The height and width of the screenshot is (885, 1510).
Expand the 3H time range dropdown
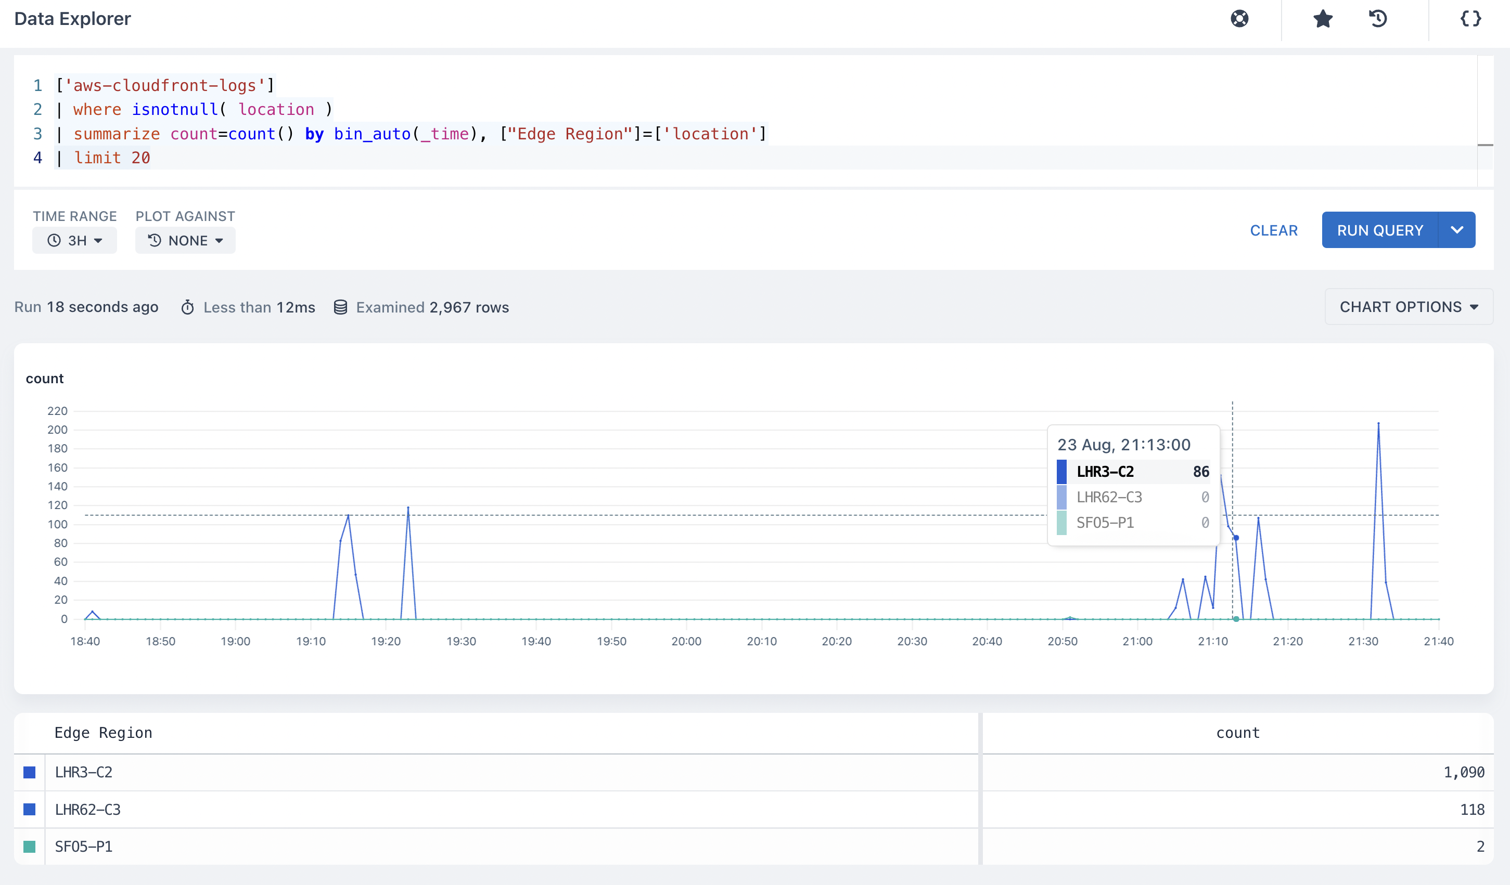pyautogui.click(x=75, y=240)
